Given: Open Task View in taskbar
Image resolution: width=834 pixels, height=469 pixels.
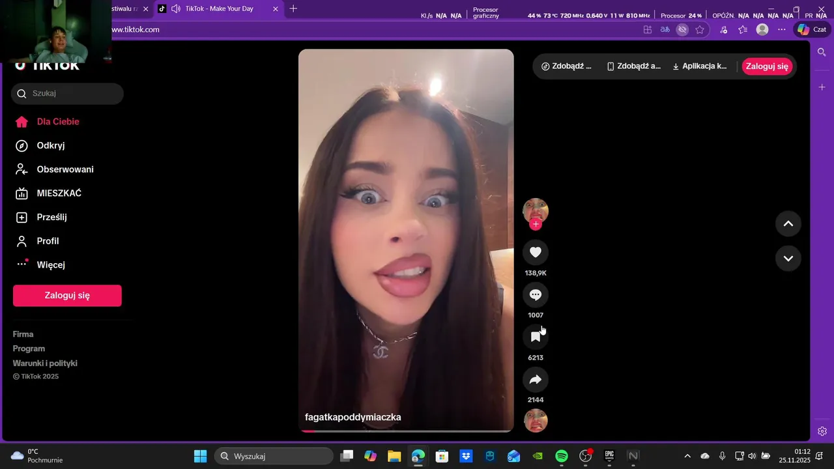Looking at the screenshot, I should click(x=347, y=456).
